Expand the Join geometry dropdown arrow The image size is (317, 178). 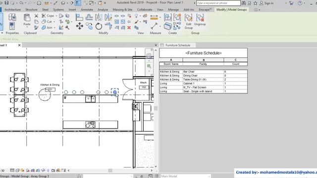[54, 28]
